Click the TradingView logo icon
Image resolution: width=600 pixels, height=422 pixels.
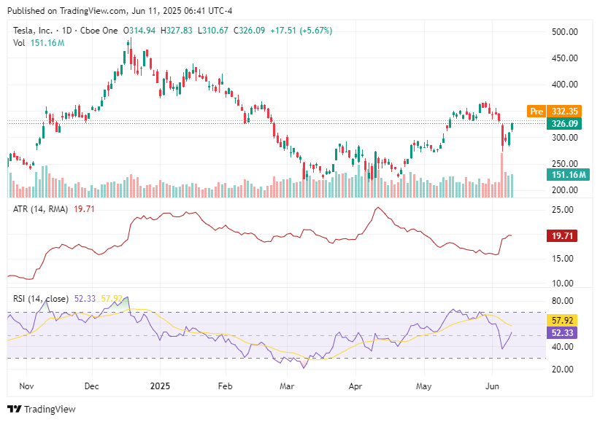tap(14, 409)
